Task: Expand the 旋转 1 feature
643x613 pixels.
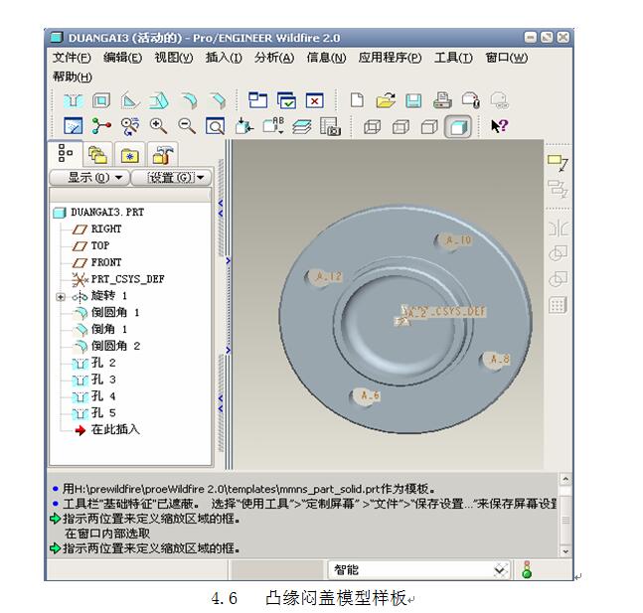Action: click(61, 296)
